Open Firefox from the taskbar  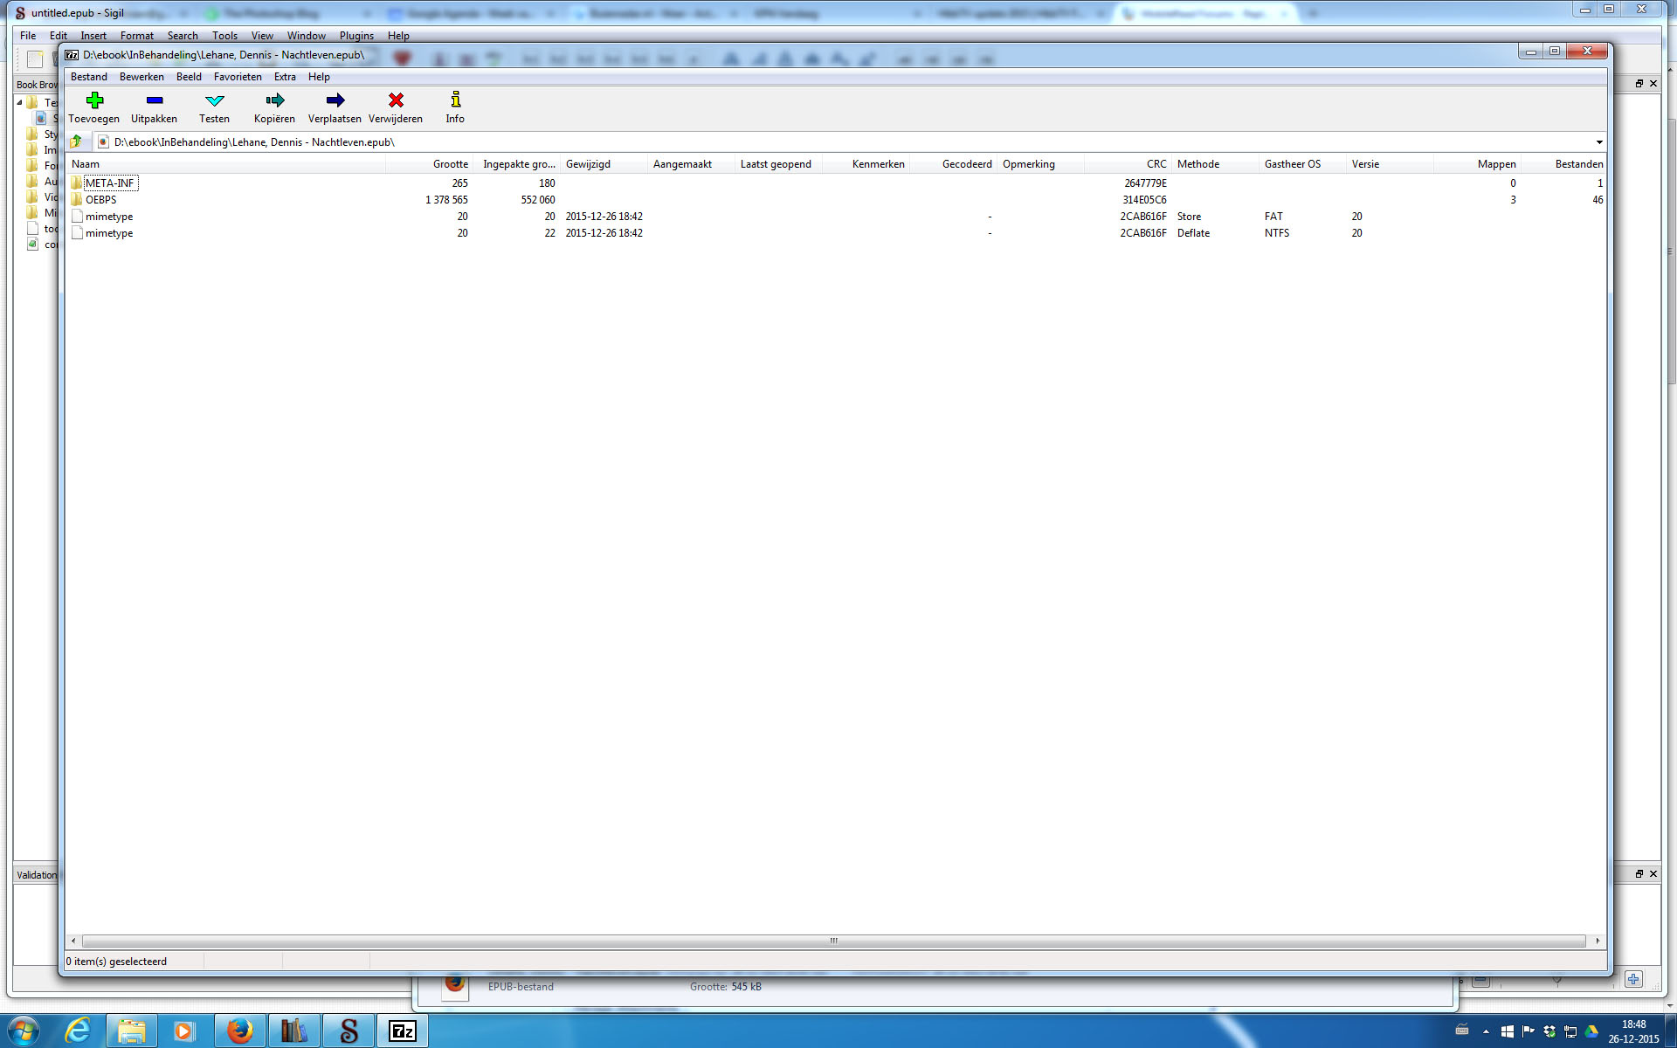click(239, 1031)
